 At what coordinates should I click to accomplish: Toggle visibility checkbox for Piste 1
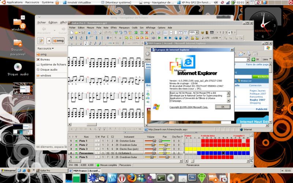[x=76, y=141]
